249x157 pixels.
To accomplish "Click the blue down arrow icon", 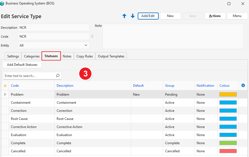I will click(133, 16).
